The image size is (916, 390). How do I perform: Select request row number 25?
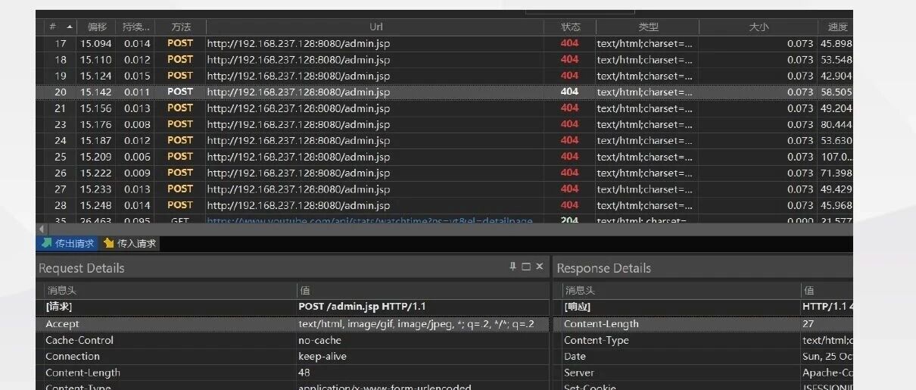coord(444,157)
